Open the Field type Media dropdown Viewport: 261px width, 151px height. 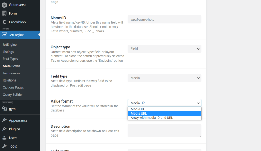point(164,78)
